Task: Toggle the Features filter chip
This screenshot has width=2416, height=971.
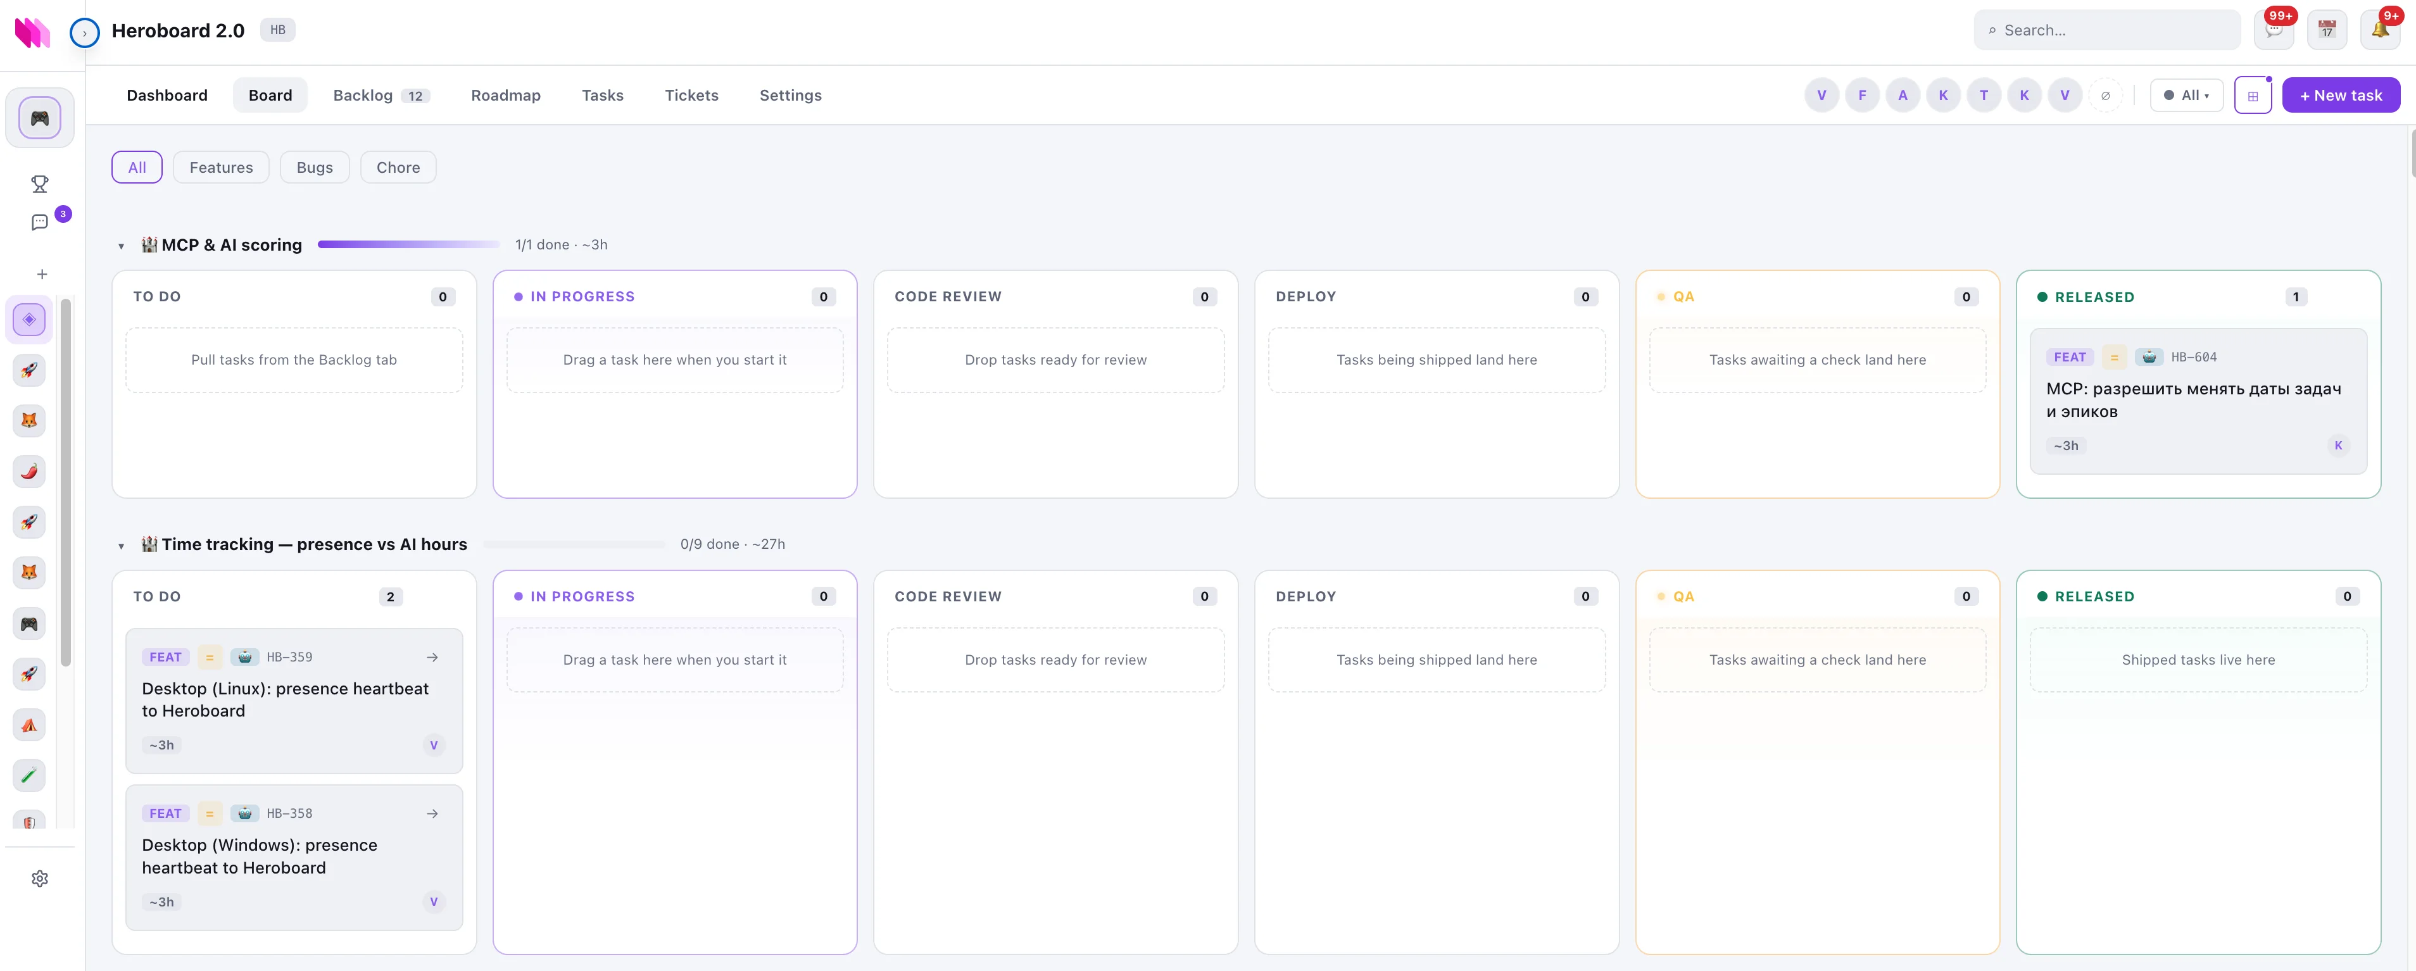Action: click(222, 167)
